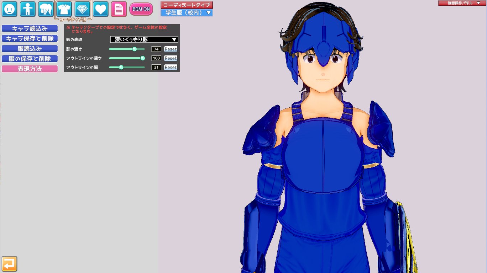487x273 pixels.
Task: Click the orange return arrow icon
Action: point(10,264)
